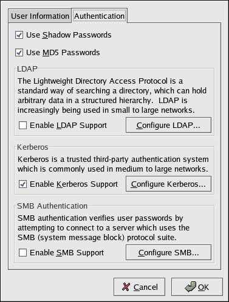Enable the LDAP Support checkbox
This screenshot has height=302, width=229.
point(22,125)
